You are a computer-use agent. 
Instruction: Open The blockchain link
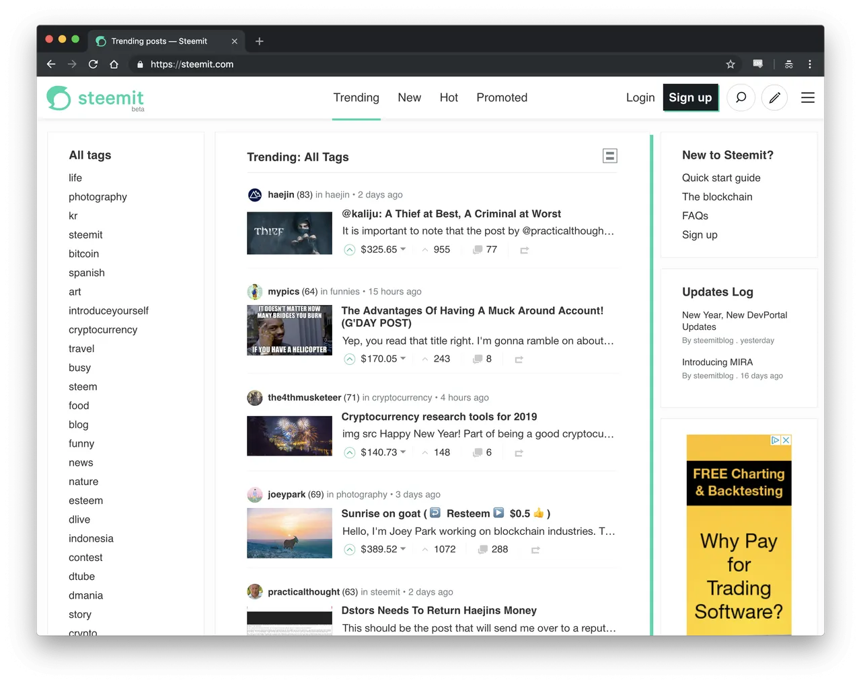717,197
